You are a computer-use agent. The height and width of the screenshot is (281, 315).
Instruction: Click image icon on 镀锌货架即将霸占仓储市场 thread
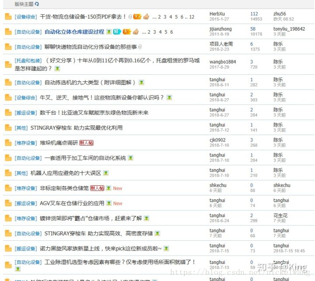click(147, 218)
